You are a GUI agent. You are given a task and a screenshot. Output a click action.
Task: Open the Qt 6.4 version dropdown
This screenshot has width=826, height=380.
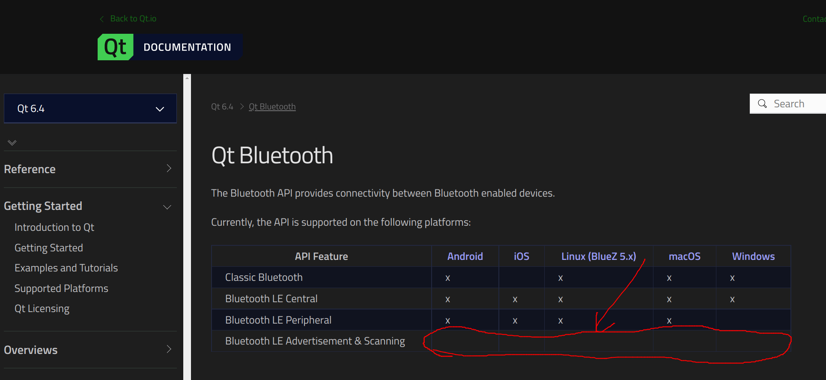click(x=90, y=109)
